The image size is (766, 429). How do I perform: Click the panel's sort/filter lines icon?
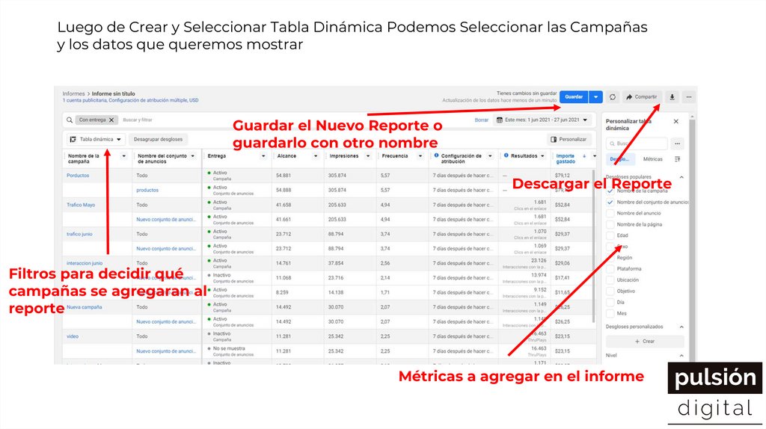point(678,159)
